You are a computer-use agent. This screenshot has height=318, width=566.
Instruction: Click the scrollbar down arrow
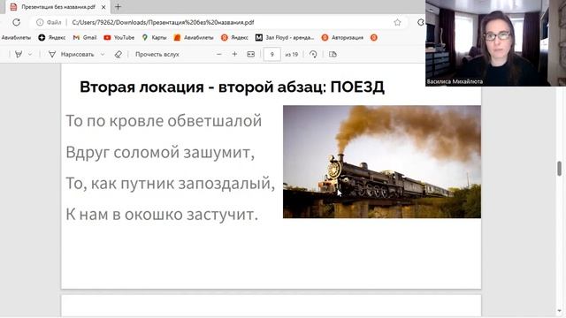(560, 311)
